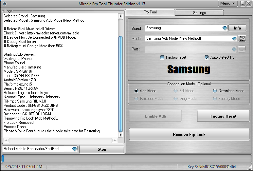This screenshot has height=171, width=253.
Task: Click log line Android Version : 7.0
Action: point(20,80)
